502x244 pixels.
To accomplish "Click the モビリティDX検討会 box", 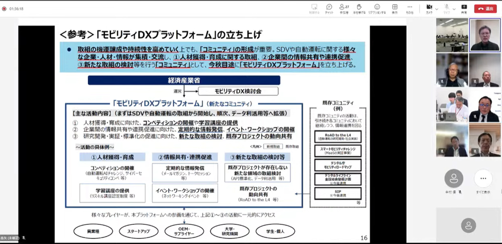I will pos(238,91).
